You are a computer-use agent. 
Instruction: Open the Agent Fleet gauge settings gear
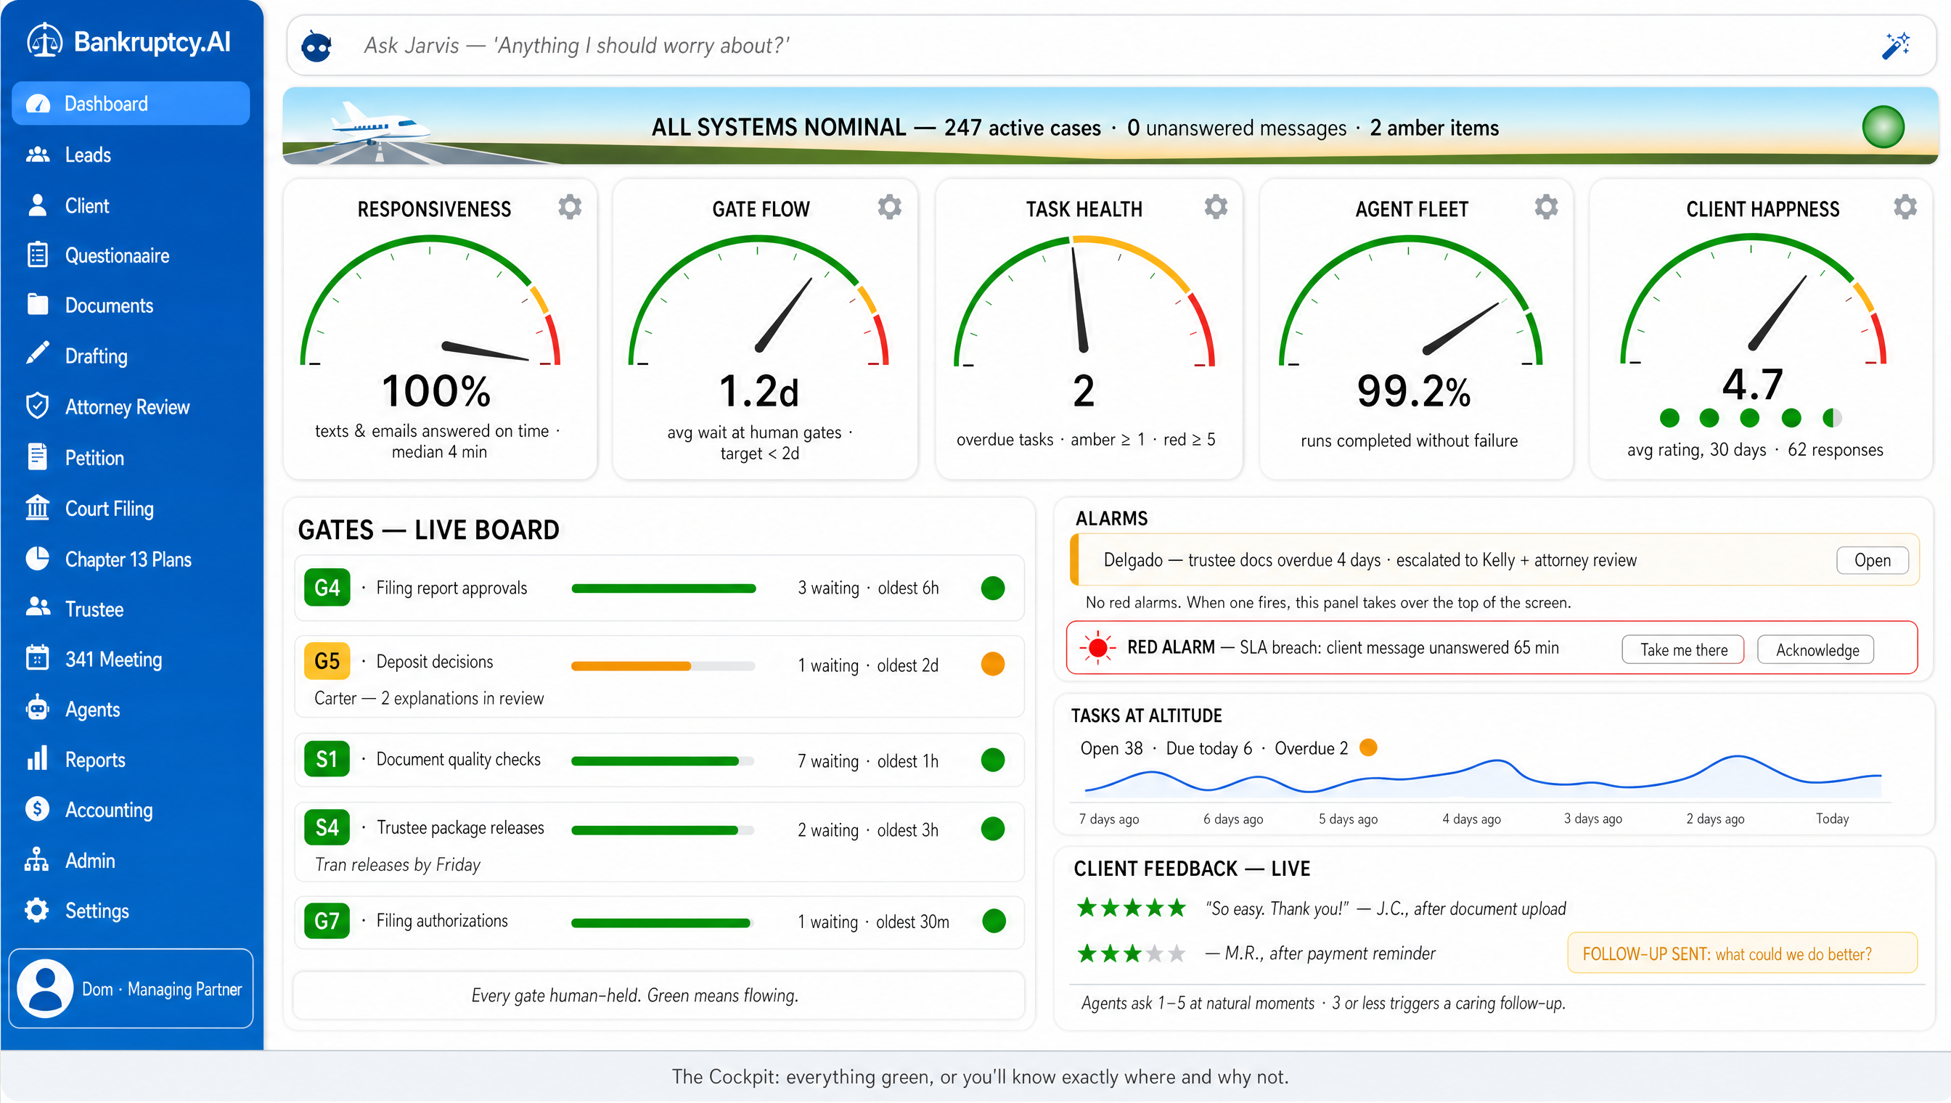[x=1546, y=207]
